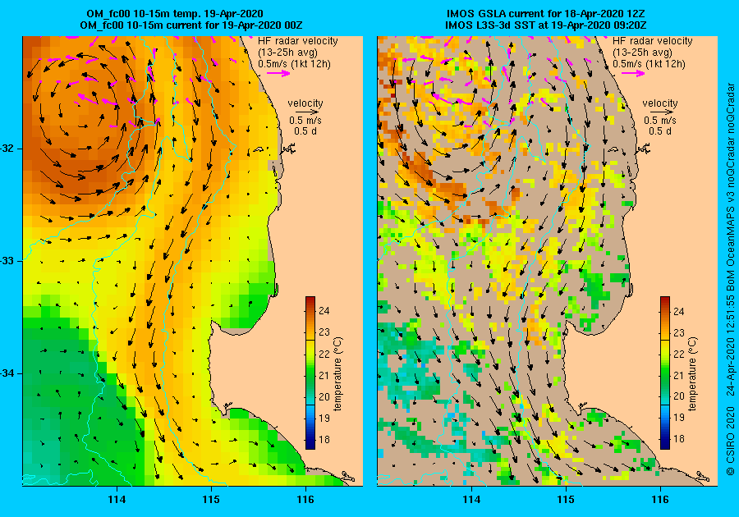Click colorbar tick '24' in OM_fc00 map
Image resolution: width=739 pixels, height=517 pixels.
pos(324,311)
